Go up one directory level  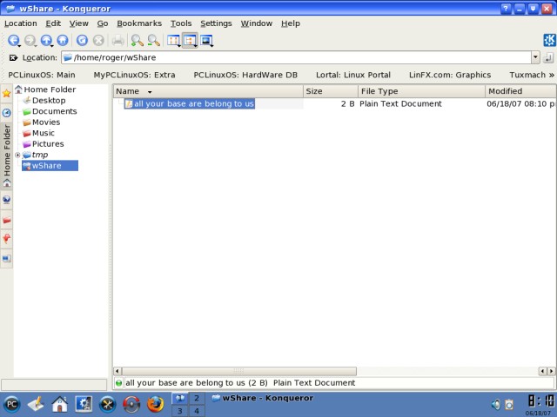click(x=46, y=40)
